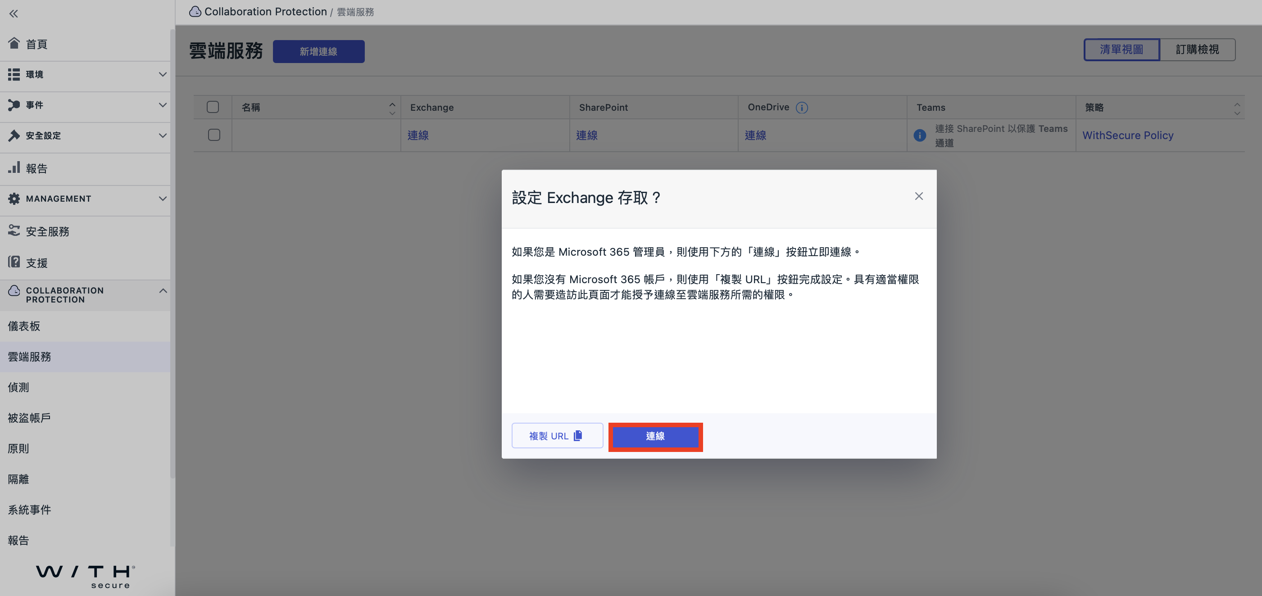Click the 雲端服務 page heading

[226, 51]
